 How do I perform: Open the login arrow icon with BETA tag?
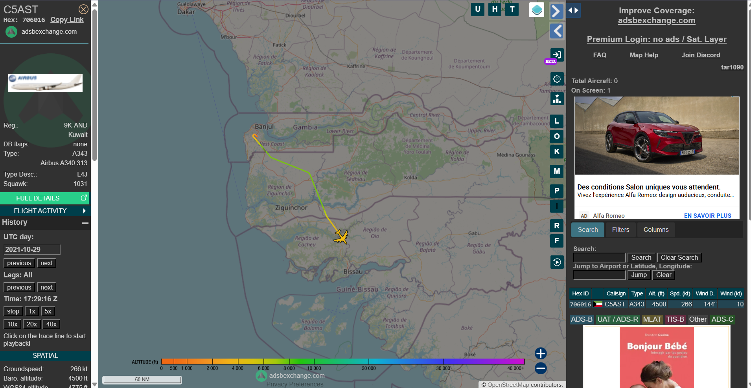[557, 55]
